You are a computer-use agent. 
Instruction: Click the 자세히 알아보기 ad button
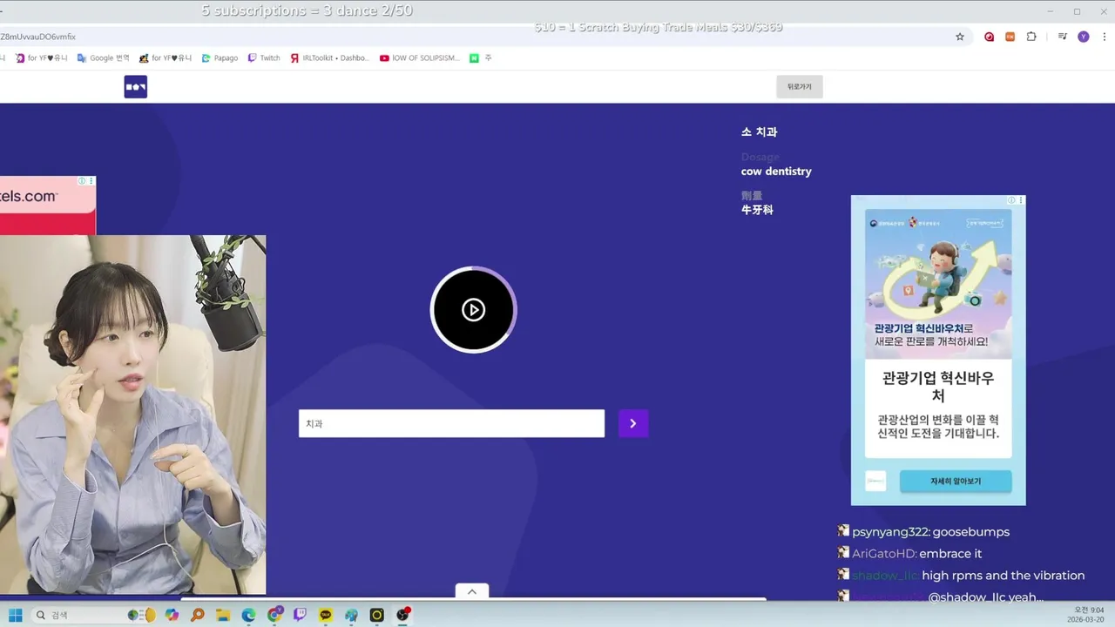click(956, 481)
